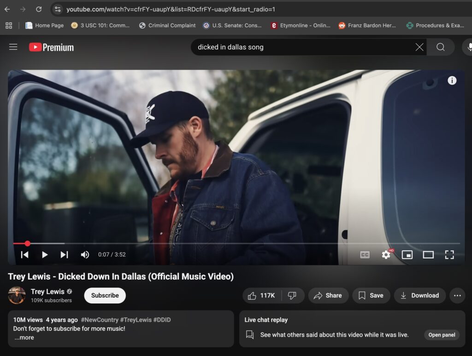This screenshot has width=472, height=356.
Task: Open the YouTube hamburger guide menu
Action: [13, 47]
